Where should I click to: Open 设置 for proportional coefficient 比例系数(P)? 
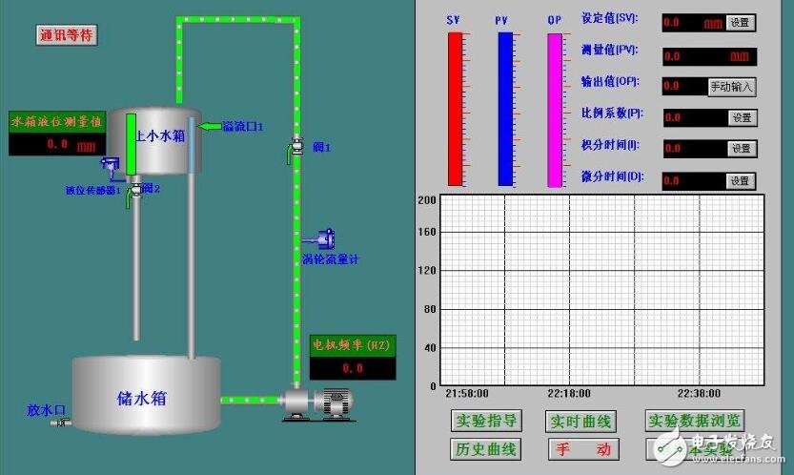coord(742,117)
